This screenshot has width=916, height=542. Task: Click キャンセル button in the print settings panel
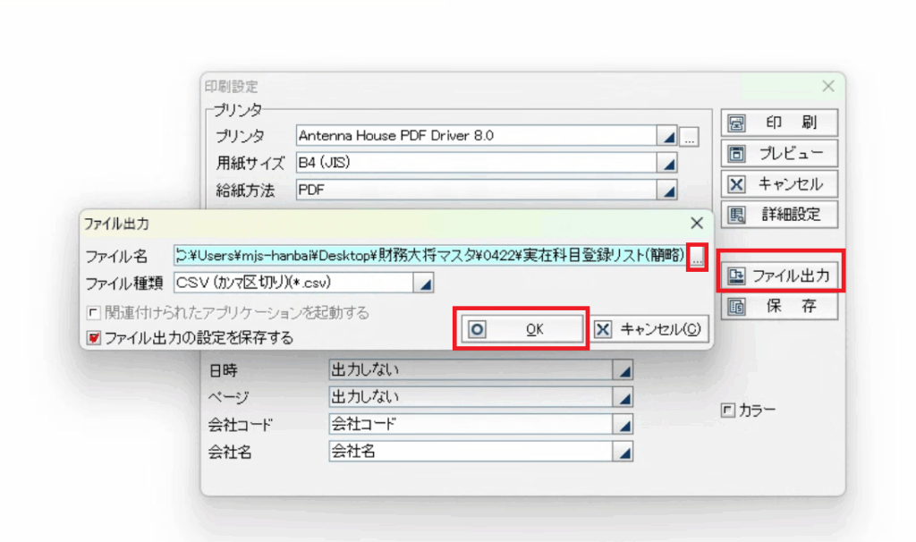[779, 183]
